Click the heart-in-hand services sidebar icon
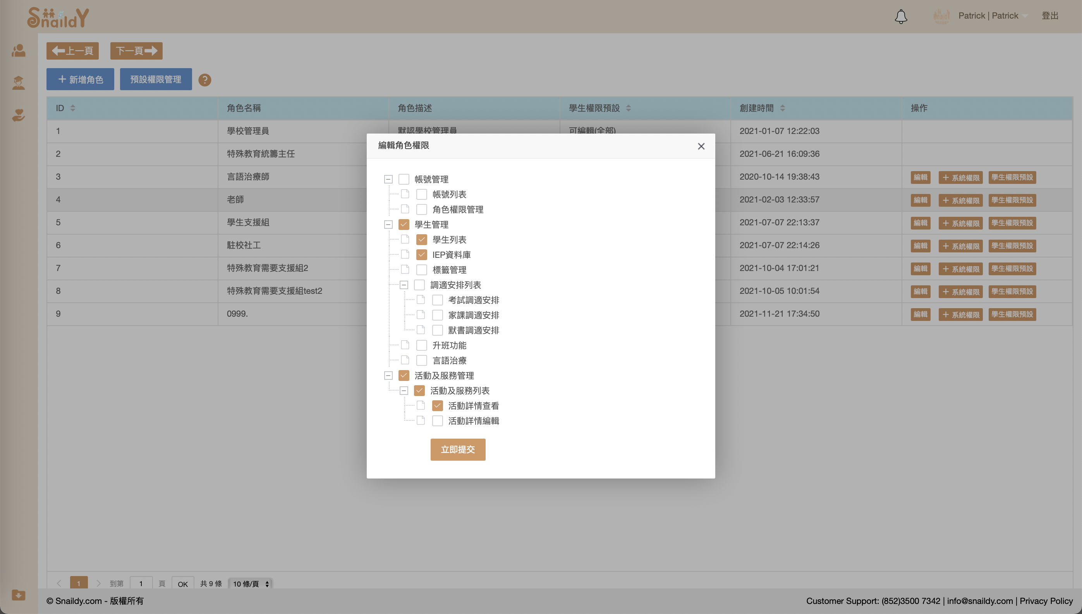This screenshot has height=614, width=1082. 19,115
